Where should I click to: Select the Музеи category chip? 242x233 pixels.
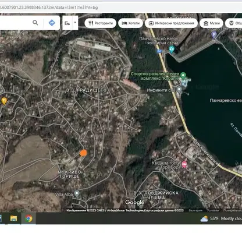pyautogui.click(x=211, y=23)
